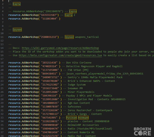Click the commented-out ID "2991584976" on line 4
Viewport: 154px width, 137px height.
pyautogui.click(x=53, y=11)
